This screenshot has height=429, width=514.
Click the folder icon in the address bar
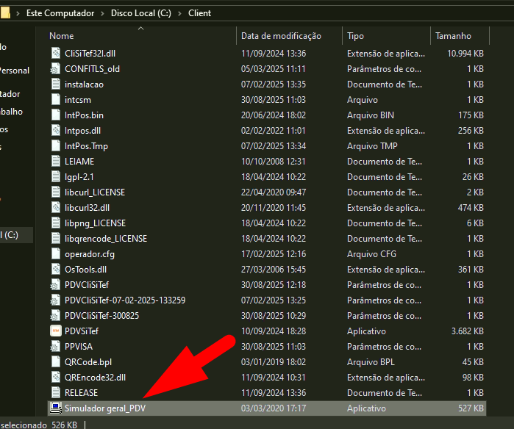pyautogui.click(x=5, y=12)
